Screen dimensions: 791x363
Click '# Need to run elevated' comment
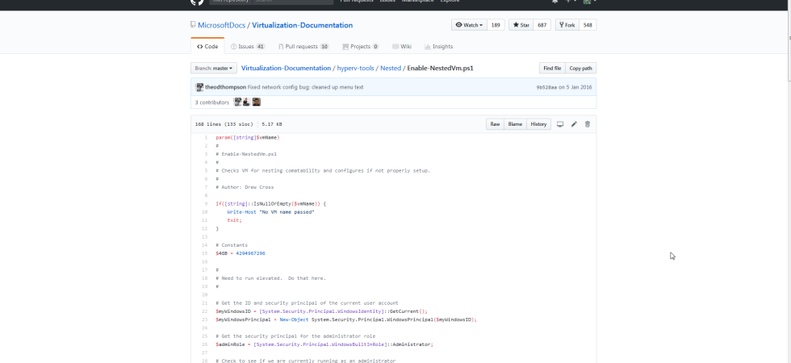point(271,277)
